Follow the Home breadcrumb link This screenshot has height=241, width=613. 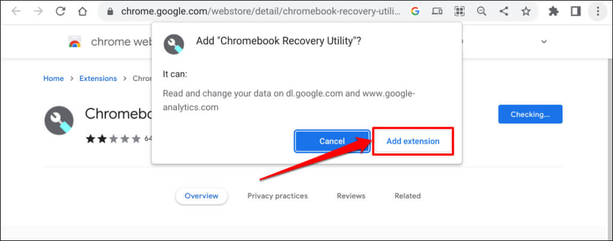coord(53,79)
